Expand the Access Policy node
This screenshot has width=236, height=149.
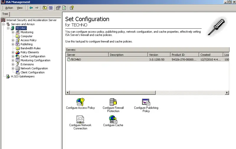pos(13,40)
